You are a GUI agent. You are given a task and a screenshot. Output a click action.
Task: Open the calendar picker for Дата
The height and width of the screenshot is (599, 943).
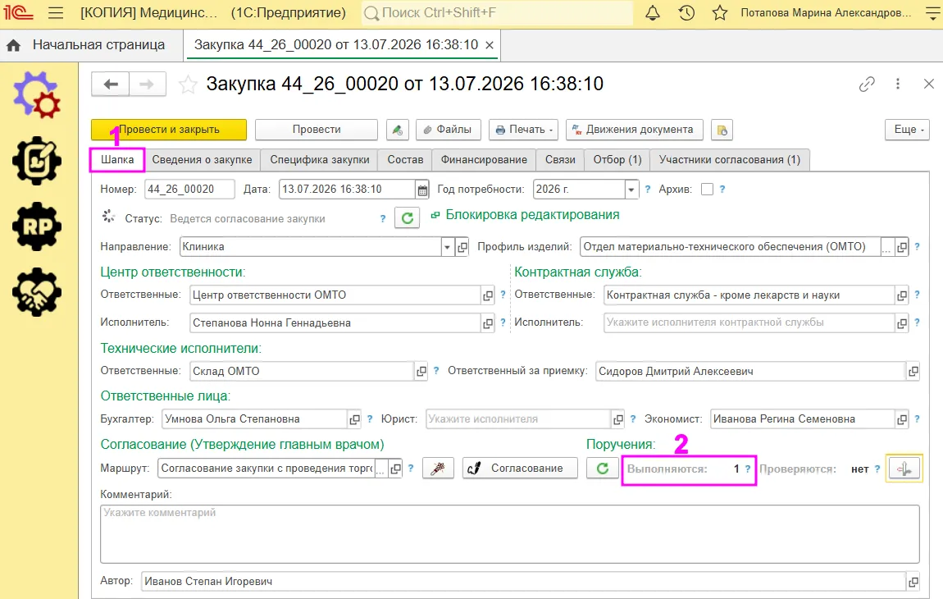(x=423, y=190)
